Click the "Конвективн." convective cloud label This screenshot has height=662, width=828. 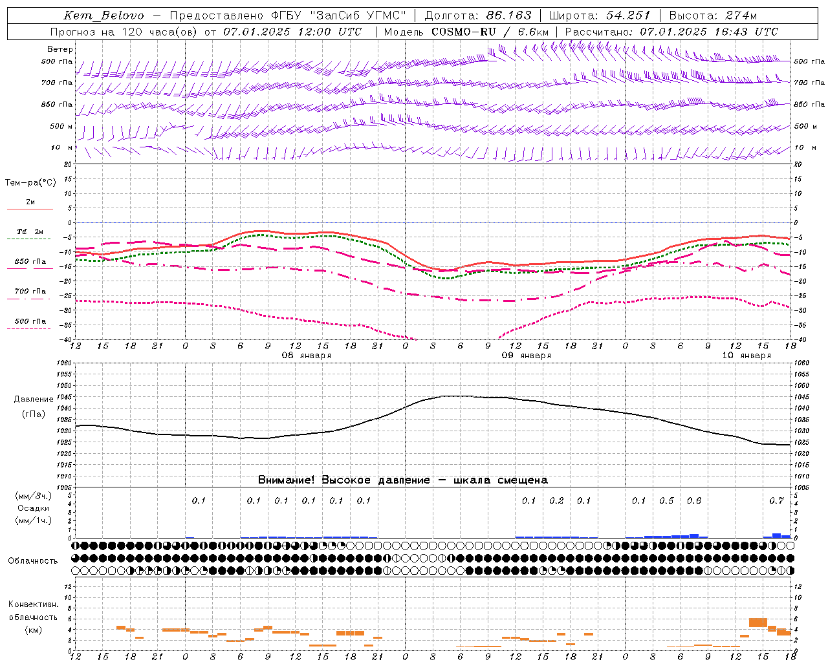(x=33, y=604)
